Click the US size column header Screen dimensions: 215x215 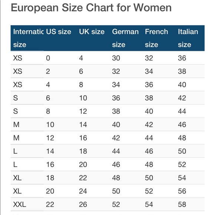59,32
